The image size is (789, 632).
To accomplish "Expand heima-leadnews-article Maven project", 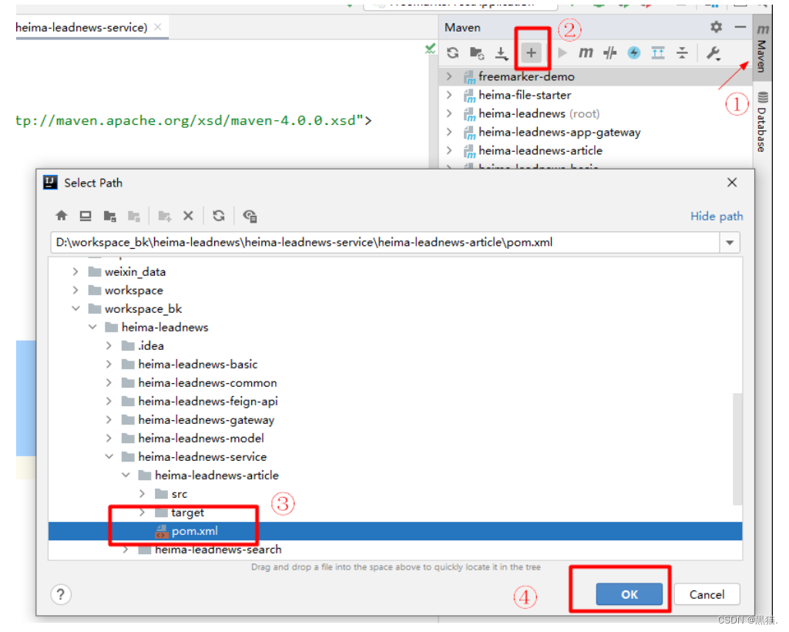I will pyautogui.click(x=449, y=150).
